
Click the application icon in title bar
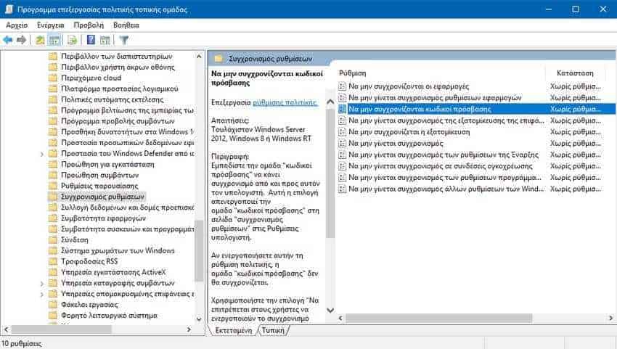click(x=9, y=9)
